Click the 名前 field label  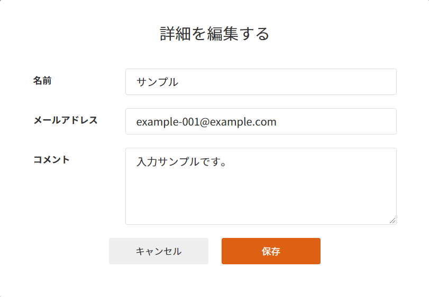point(42,81)
